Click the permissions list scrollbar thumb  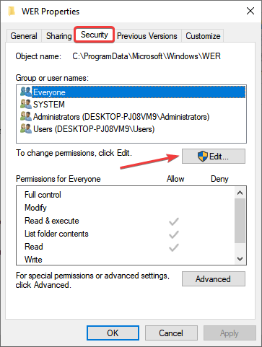(240, 221)
